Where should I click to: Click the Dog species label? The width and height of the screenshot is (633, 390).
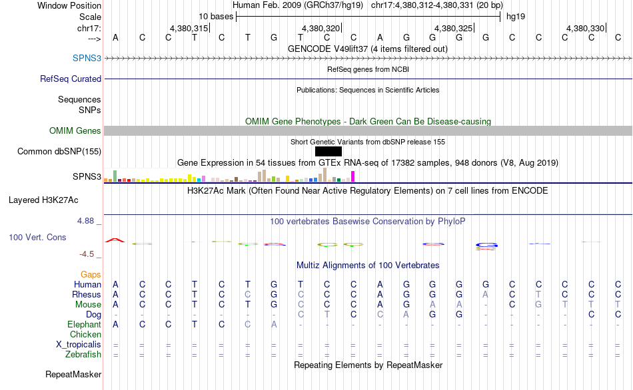pyautogui.click(x=94, y=315)
